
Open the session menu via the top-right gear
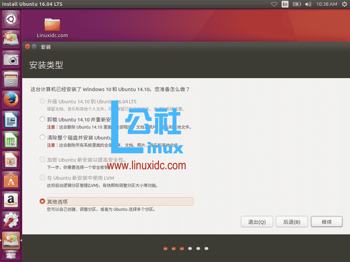(345, 4)
